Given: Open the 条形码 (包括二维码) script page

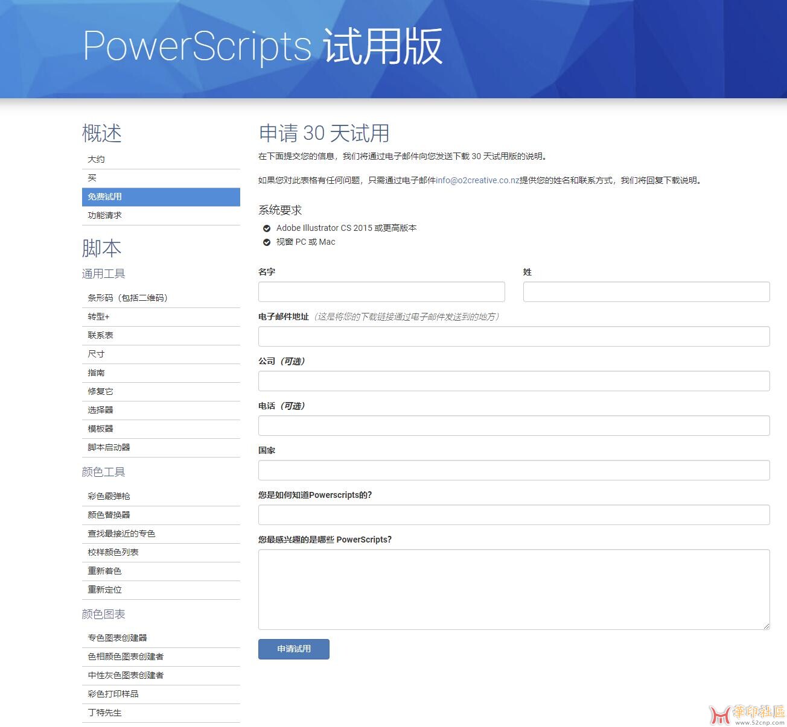Looking at the screenshot, I should 161,298.
